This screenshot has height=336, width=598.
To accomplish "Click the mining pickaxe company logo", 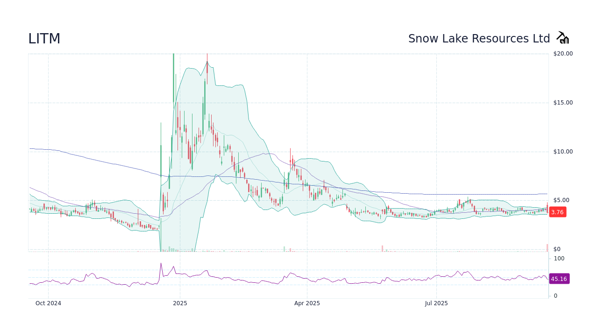I will 562,37.
